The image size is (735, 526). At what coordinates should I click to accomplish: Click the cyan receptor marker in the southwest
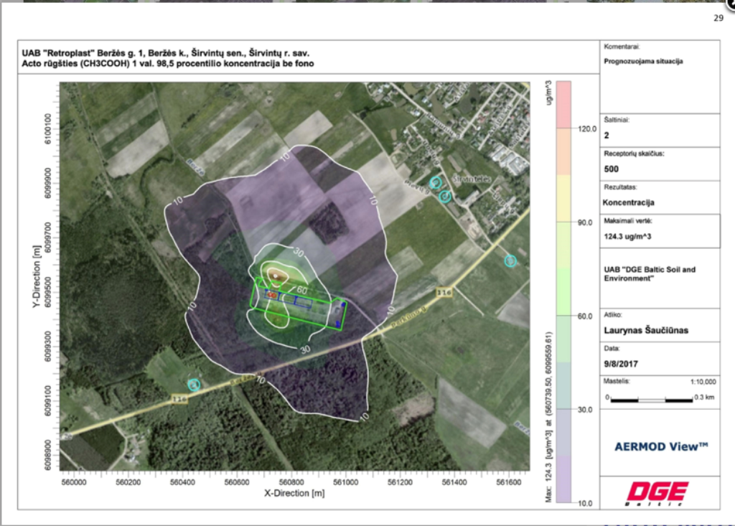[x=193, y=385]
